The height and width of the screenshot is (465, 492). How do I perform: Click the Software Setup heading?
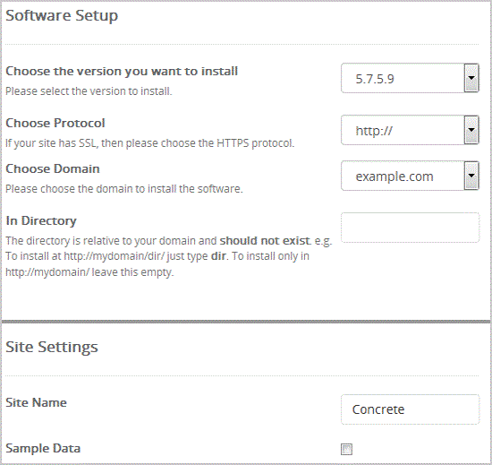pyautogui.click(x=62, y=15)
